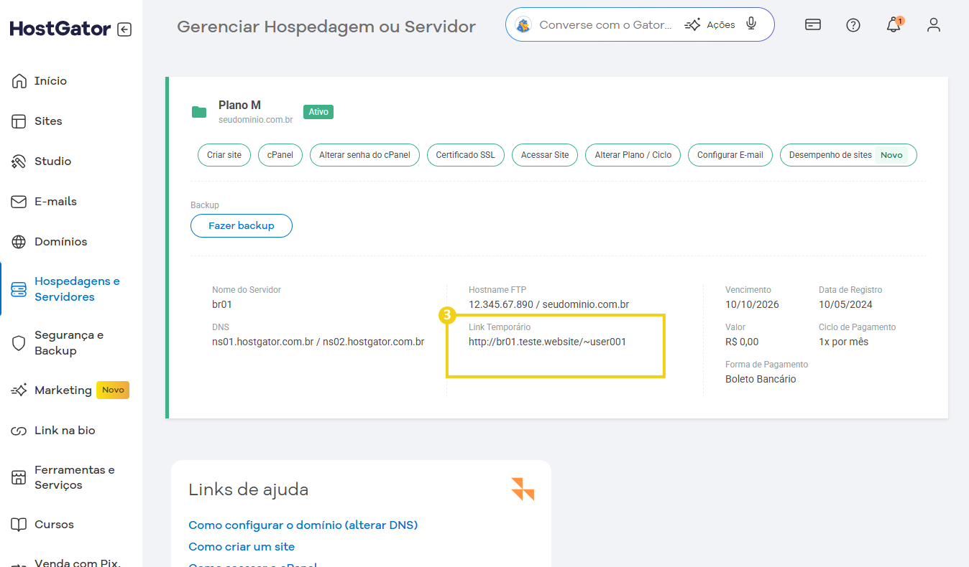The height and width of the screenshot is (567, 969).
Task: Click the help question mark icon
Action: [x=853, y=25]
